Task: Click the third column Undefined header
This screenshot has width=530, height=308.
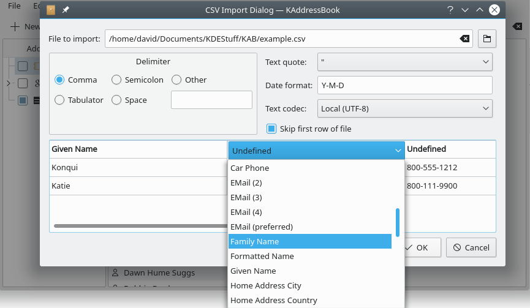Action: pyautogui.click(x=450, y=149)
